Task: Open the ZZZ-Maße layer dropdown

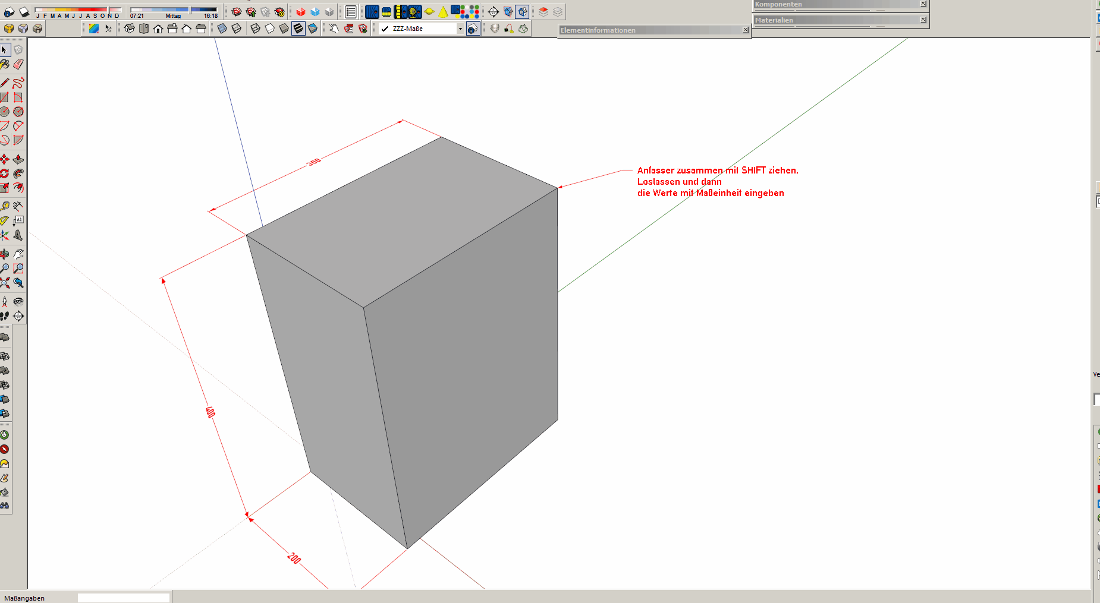Action: [x=460, y=29]
